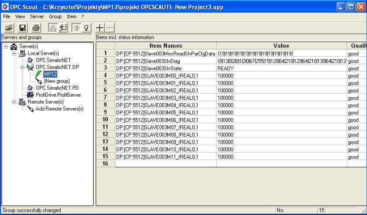Click the green MP12 group icon
367x215 pixels.
click(x=39, y=74)
